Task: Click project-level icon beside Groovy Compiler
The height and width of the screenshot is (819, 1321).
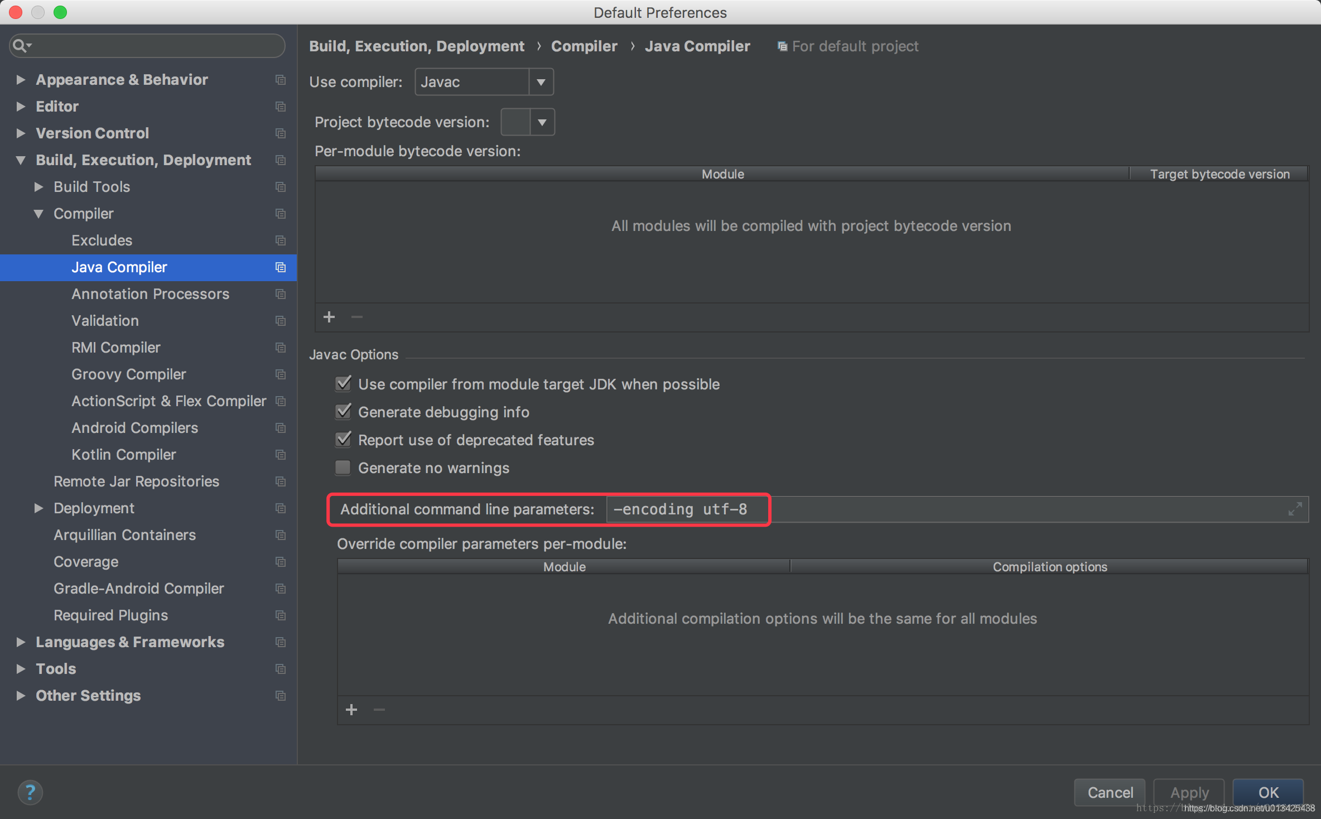Action: [281, 374]
